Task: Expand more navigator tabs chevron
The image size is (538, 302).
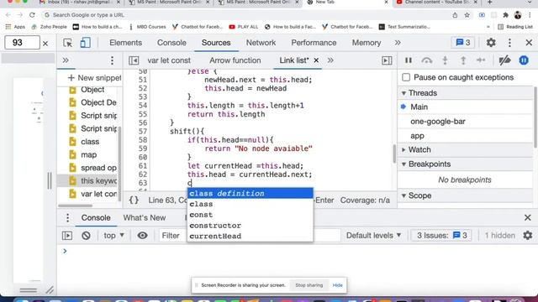Action: tap(66, 60)
